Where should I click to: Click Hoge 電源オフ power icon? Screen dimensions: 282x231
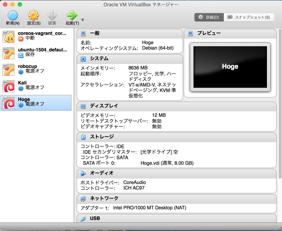pyautogui.click(x=21, y=105)
